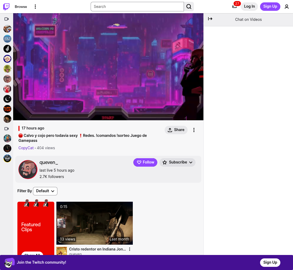Click "Join the Twitch community!" text

tap(41, 262)
